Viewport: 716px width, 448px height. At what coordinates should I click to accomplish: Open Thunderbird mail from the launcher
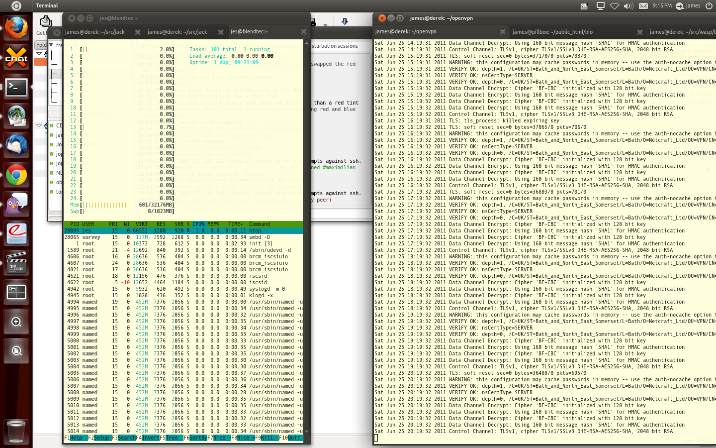(16, 146)
